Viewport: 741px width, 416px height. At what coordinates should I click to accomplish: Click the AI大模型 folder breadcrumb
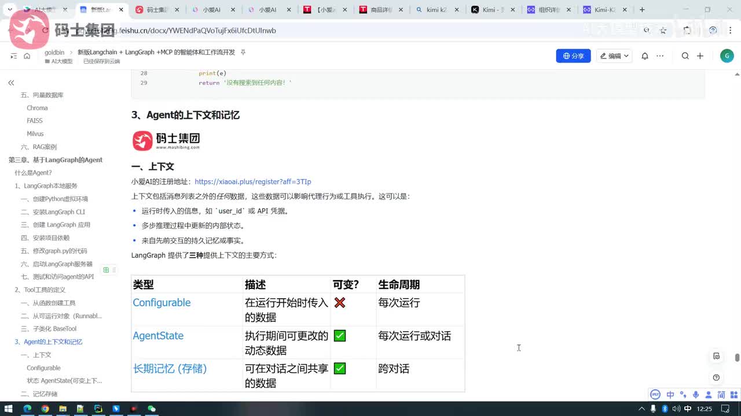pos(58,61)
